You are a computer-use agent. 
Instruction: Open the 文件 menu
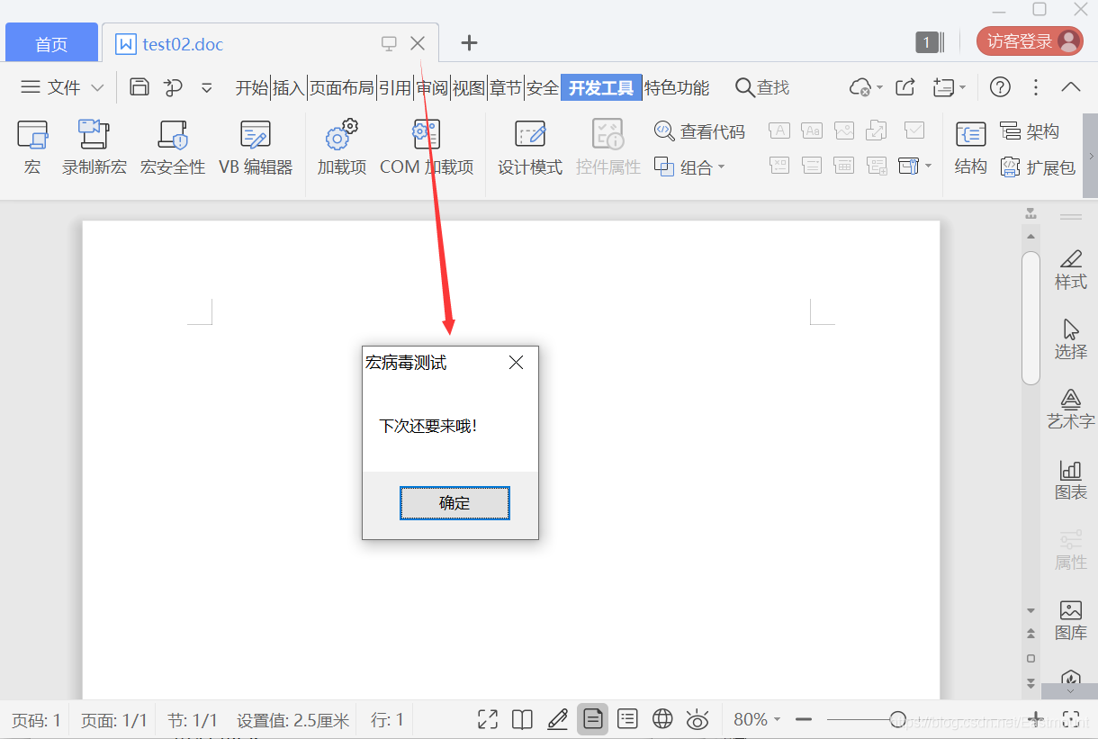(x=62, y=87)
